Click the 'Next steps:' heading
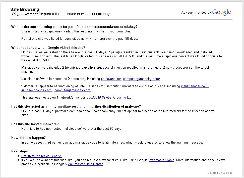The height and width of the screenshot is (178, 244). (x=20, y=151)
